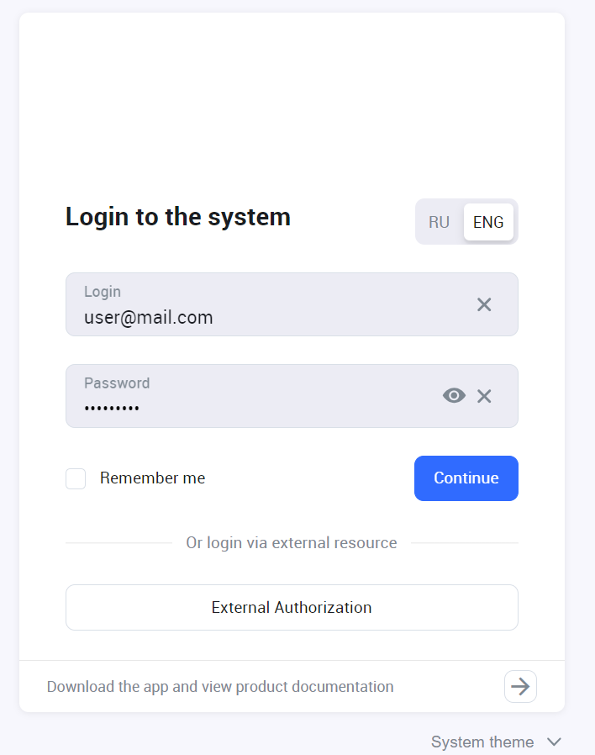Viewport: 595px width, 755px height.
Task: Click the arrow icon beside product documentation
Action: point(520,687)
